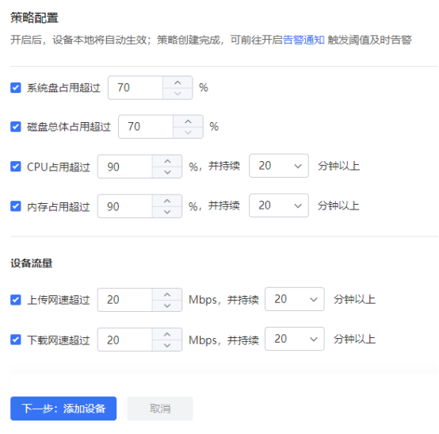Increase CPU占用超过 value with up arrow

pyautogui.click(x=167, y=161)
